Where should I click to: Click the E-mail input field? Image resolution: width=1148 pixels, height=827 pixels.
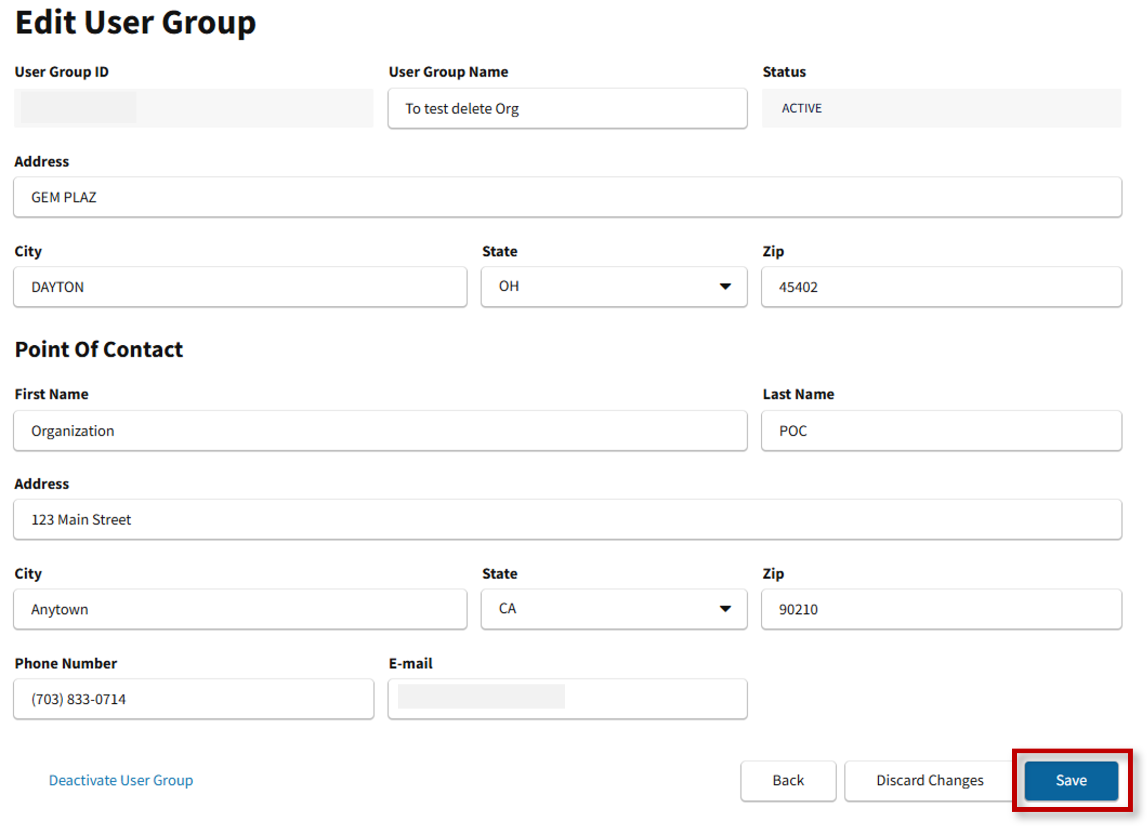(x=567, y=699)
